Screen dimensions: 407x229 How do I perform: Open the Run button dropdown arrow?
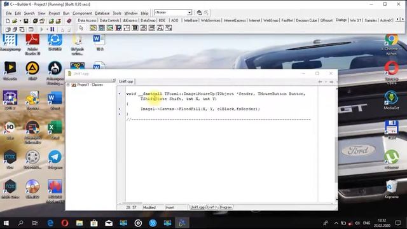(47, 29)
